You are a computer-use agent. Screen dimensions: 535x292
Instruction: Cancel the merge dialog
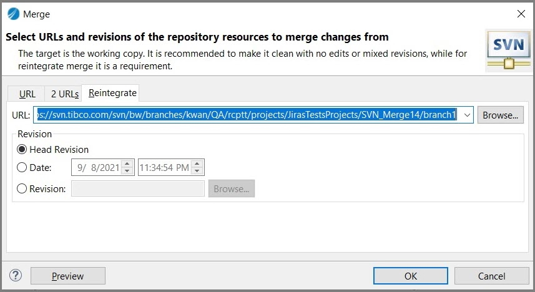coord(491,276)
